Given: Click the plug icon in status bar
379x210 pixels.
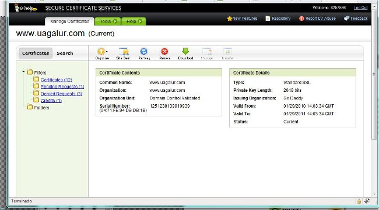Looking at the screenshot, I should 367,201.
